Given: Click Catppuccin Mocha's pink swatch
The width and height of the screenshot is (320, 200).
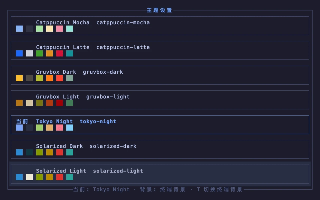Looking at the screenshot, I should pyautogui.click(x=59, y=29).
